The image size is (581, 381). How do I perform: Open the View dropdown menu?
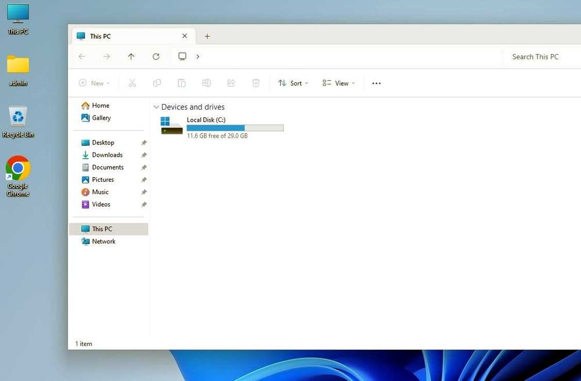pos(339,83)
